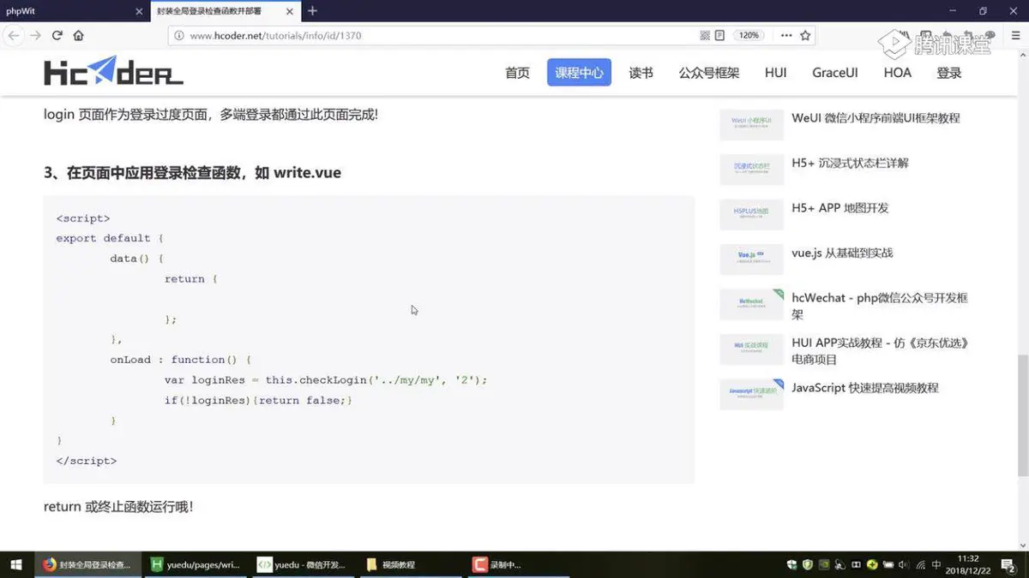Open the browser home page icon
This screenshot has height=578, width=1029.
point(79,35)
